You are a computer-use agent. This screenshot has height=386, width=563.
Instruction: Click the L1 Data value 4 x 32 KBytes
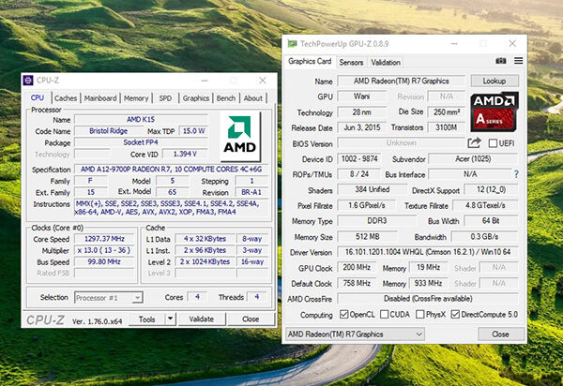(x=205, y=239)
